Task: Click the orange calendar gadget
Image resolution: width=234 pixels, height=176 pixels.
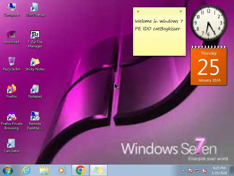Action: [x=209, y=65]
